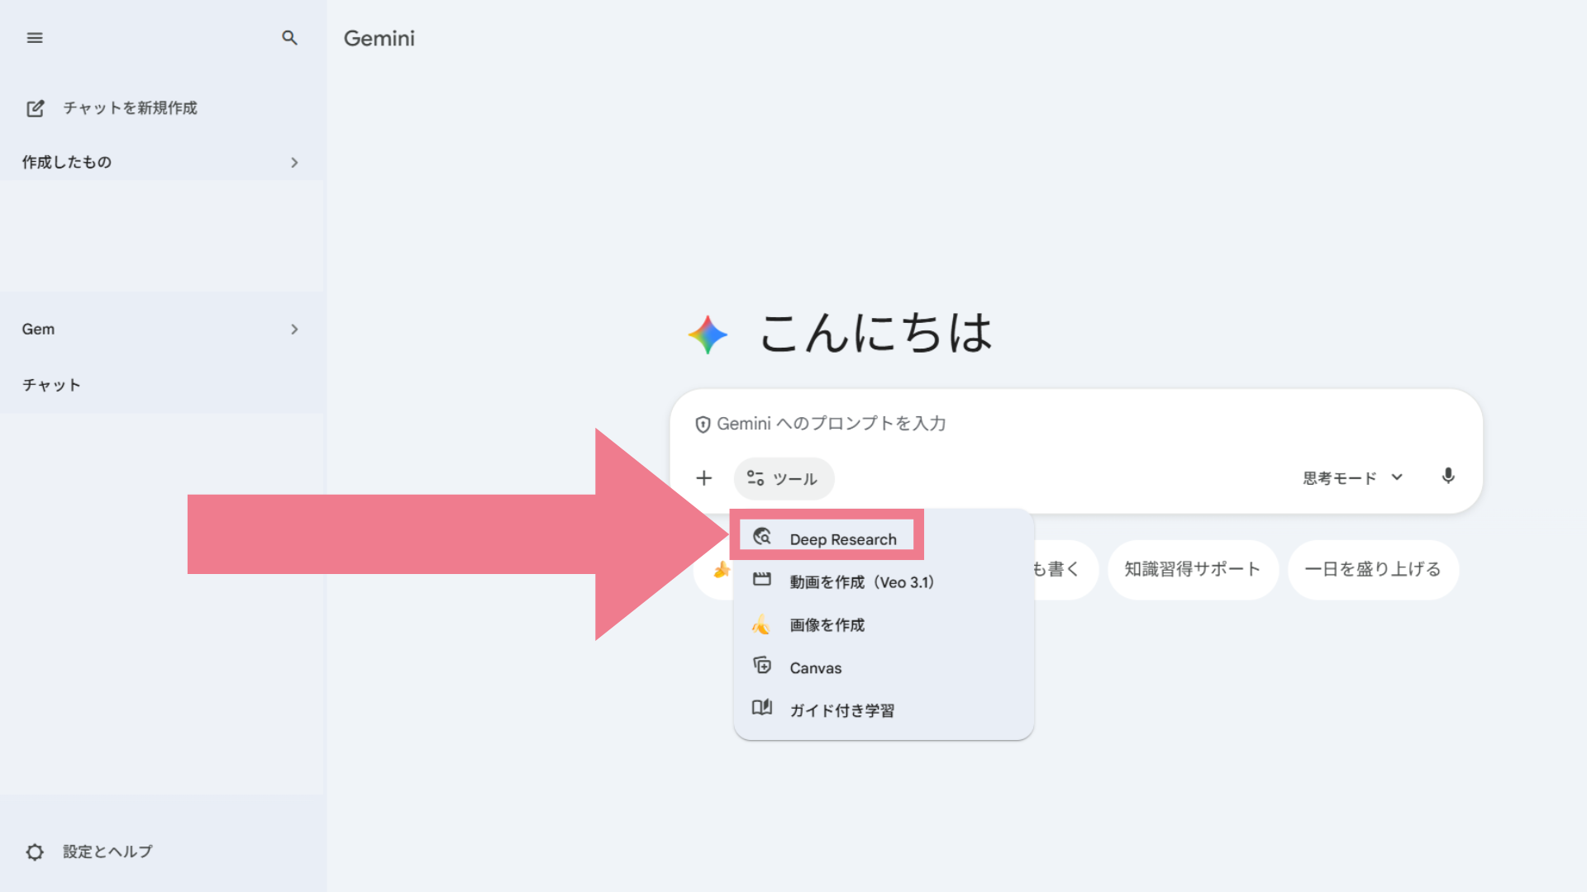The image size is (1587, 892).
Task: Click the Canvas icon in tools menu
Action: pos(762,666)
